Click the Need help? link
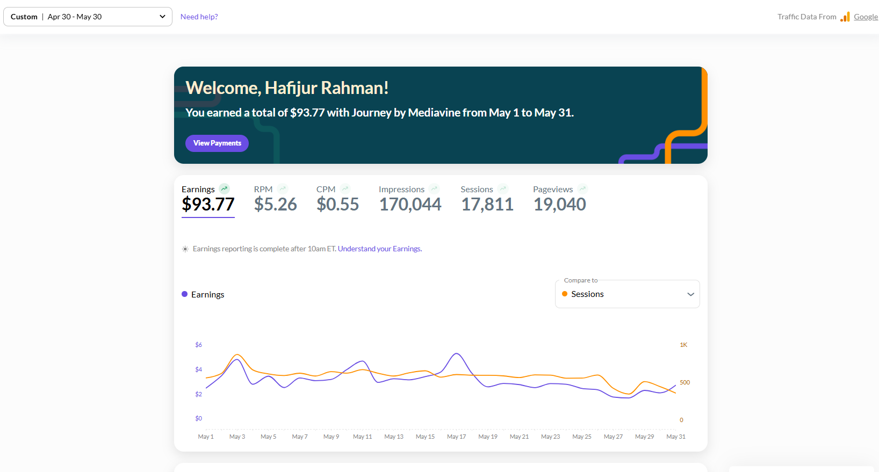879x472 pixels. (x=199, y=17)
